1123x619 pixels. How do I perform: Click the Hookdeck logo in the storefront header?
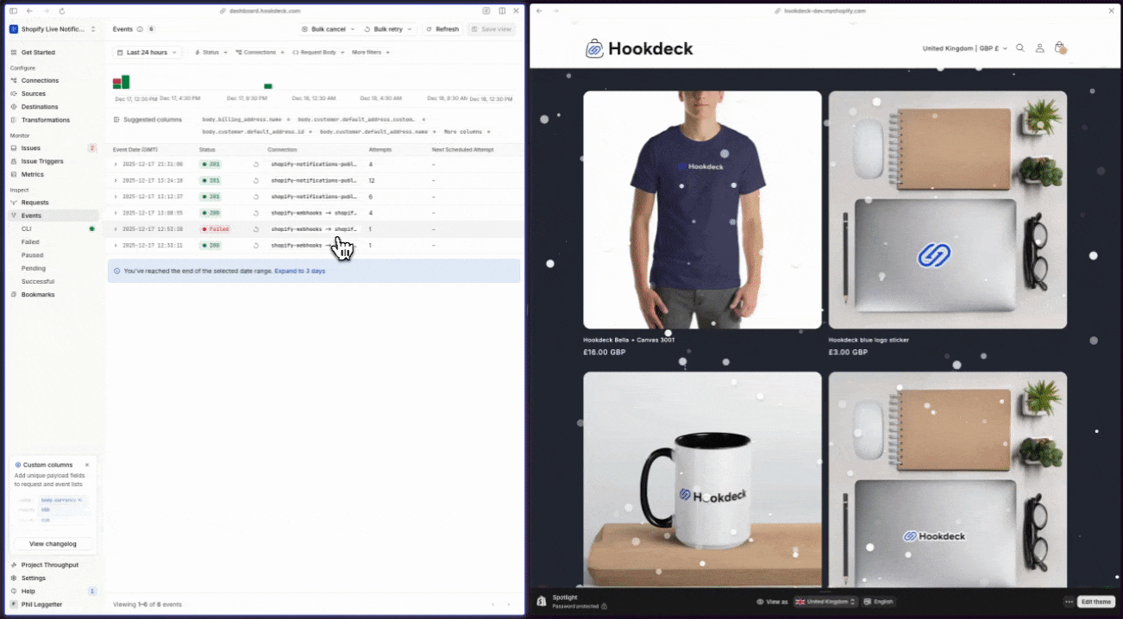[638, 48]
